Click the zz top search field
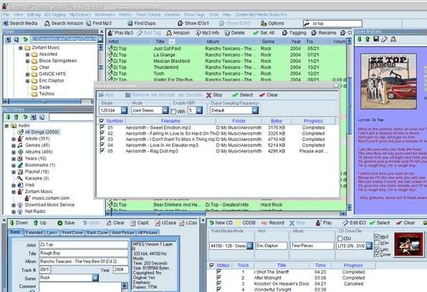This screenshot has width=427, height=292. pyautogui.click(x=332, y=24)
